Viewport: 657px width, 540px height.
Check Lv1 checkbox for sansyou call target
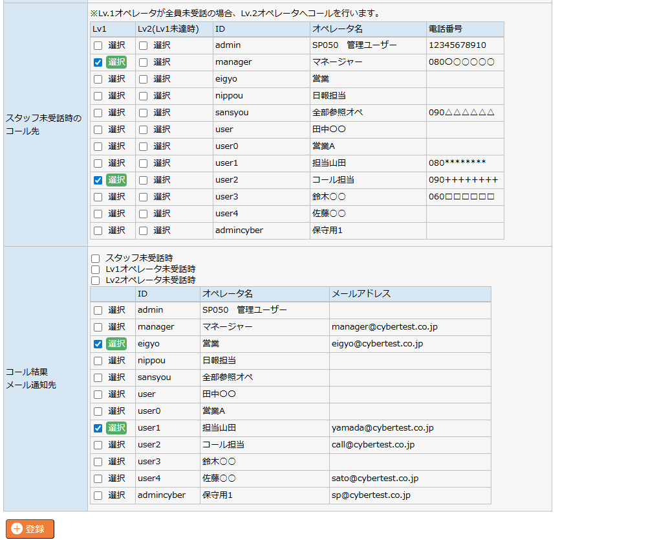coord(98,113)
